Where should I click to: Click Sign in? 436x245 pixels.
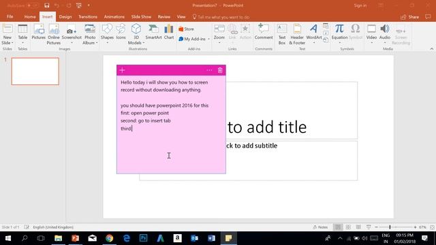pos(360,5)
